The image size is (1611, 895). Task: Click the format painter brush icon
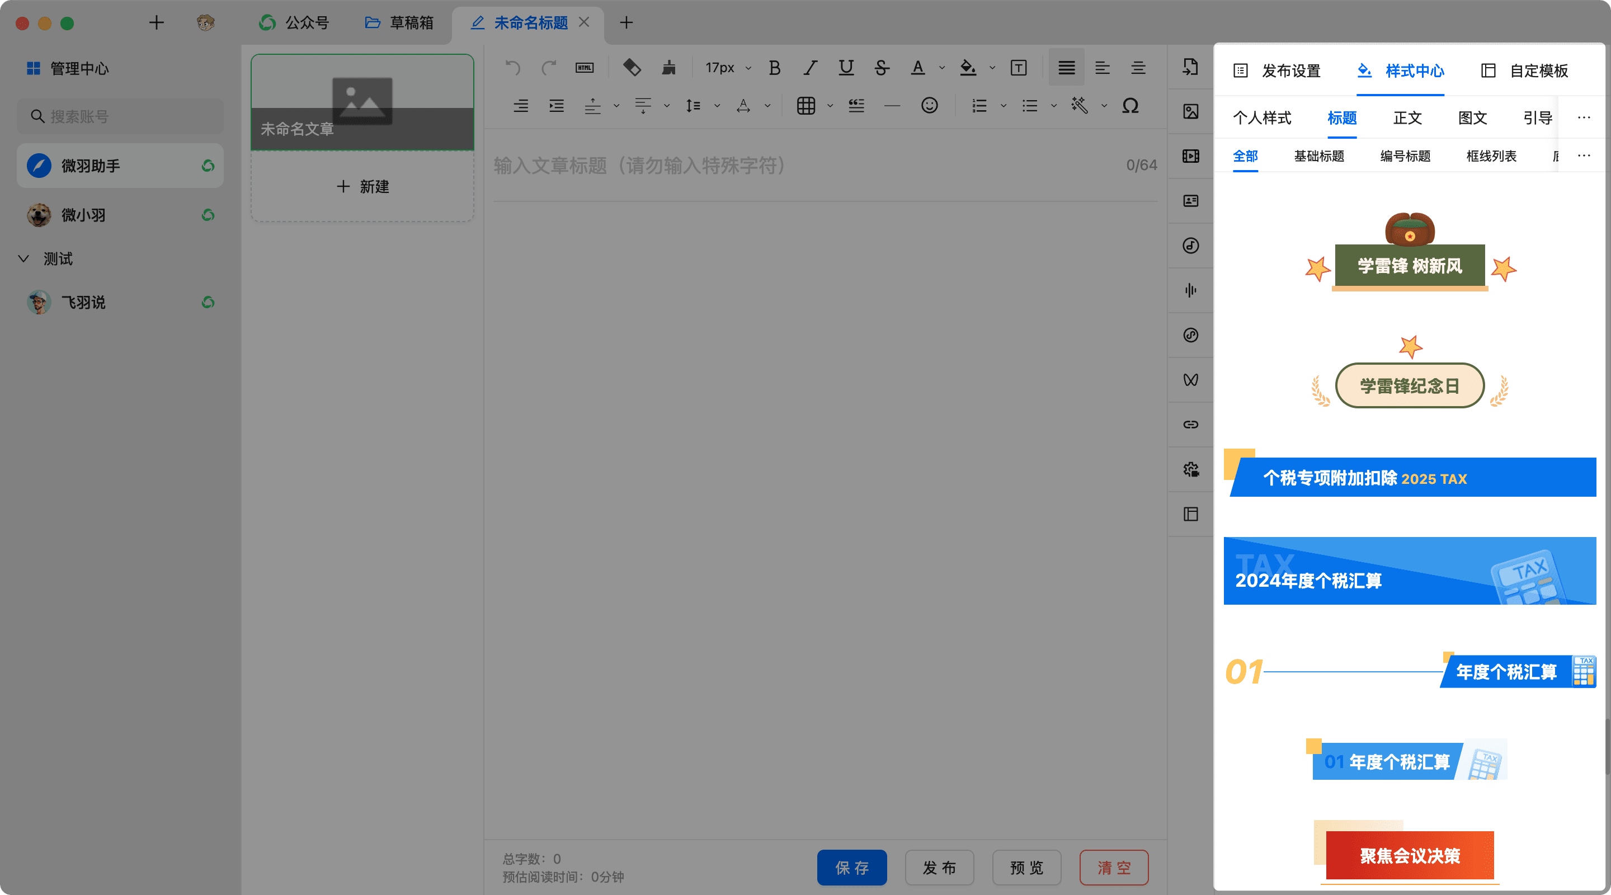point(668,68)
